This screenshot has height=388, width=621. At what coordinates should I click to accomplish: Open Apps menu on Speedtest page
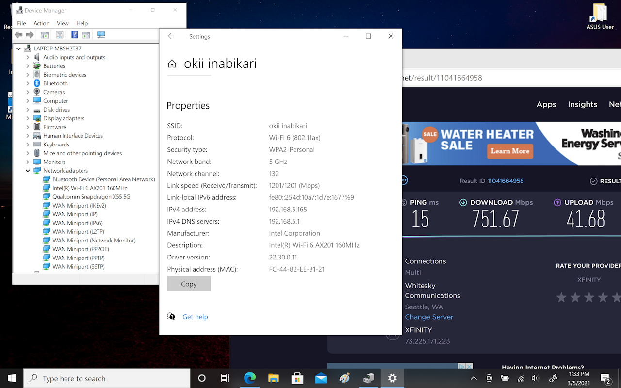click(546, 104)
